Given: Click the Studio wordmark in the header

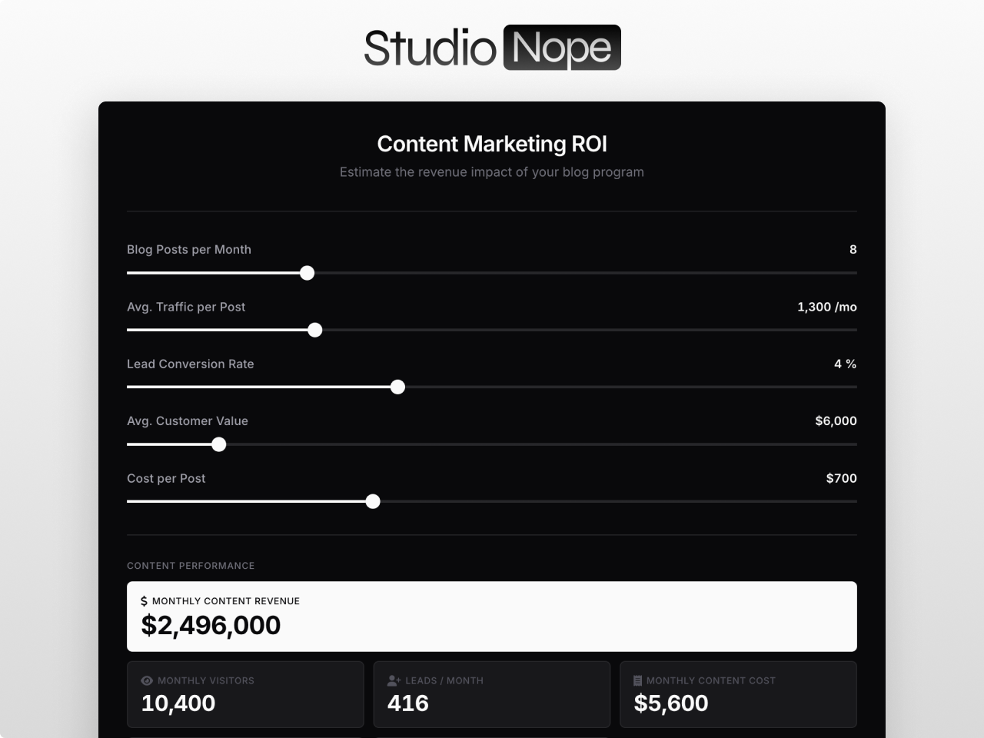Looking at the screenshot, I should tap(430, 47).
